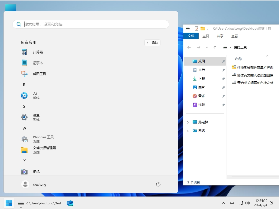Start the 入门 system app
The width and height of the screenshot is (279, 209).
[36, 96]
